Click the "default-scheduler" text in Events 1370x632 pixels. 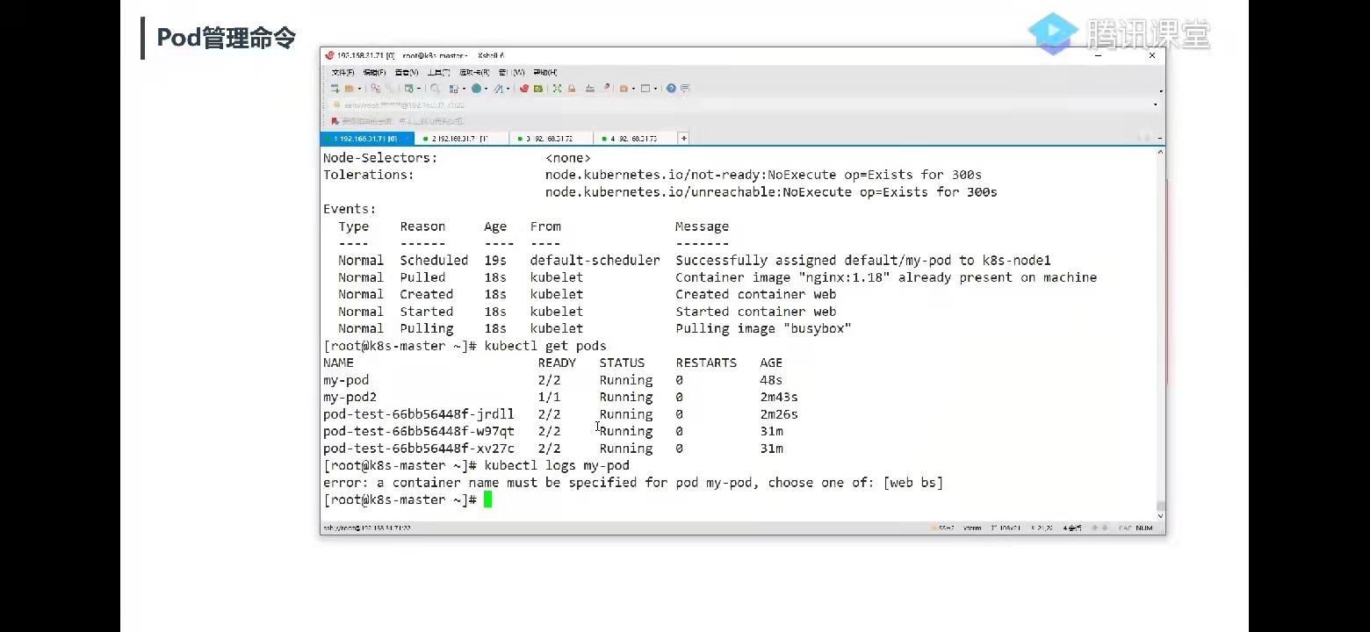(595, 261)
